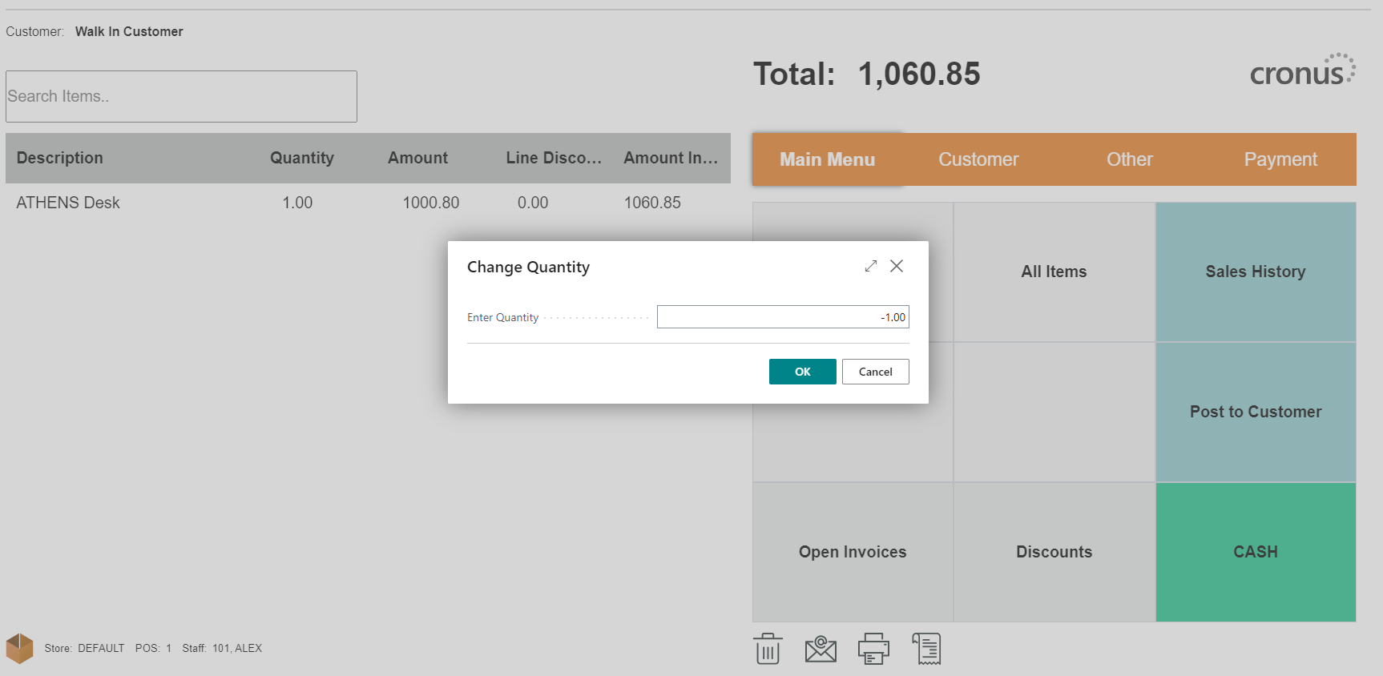1383x676 pixels.
Task: Click the trash can delete icon
Action: 768,649
